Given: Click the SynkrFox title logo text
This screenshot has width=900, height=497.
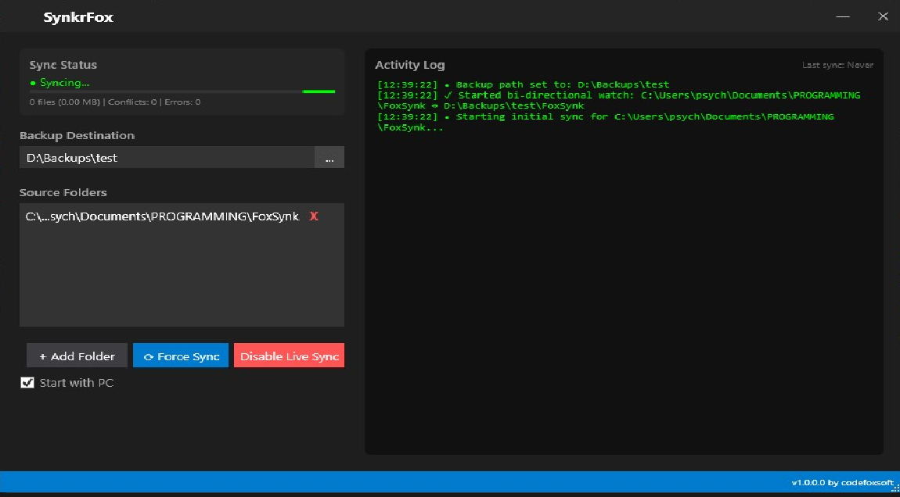Looking at the screenshot, I should pyautogui.click(x=77, y=16).
